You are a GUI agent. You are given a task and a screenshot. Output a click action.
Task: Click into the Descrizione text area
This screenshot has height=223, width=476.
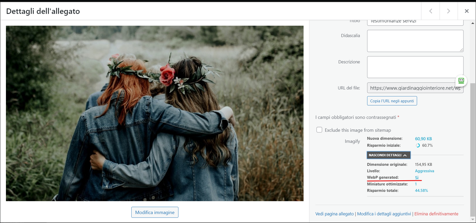coord(415,67)
